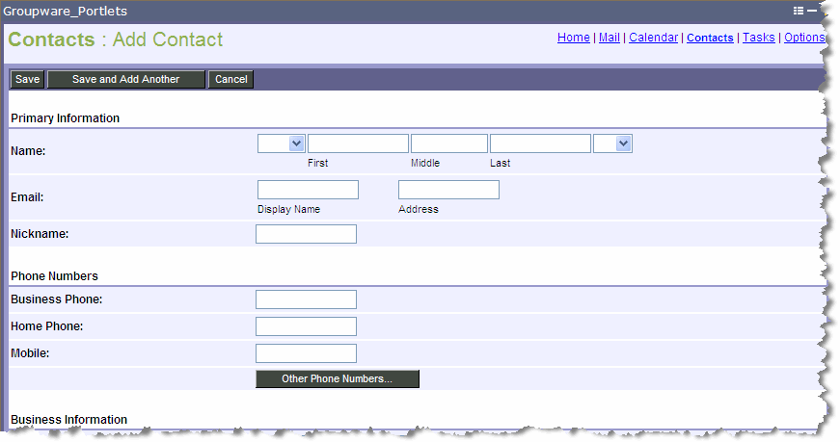Select the Name: label
Image resolution: width=840 pixels, height=442 pixels.
click(x=28, y=151)
